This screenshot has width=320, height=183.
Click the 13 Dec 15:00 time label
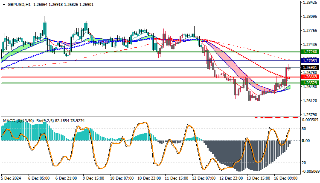click(x=259, y=178)
